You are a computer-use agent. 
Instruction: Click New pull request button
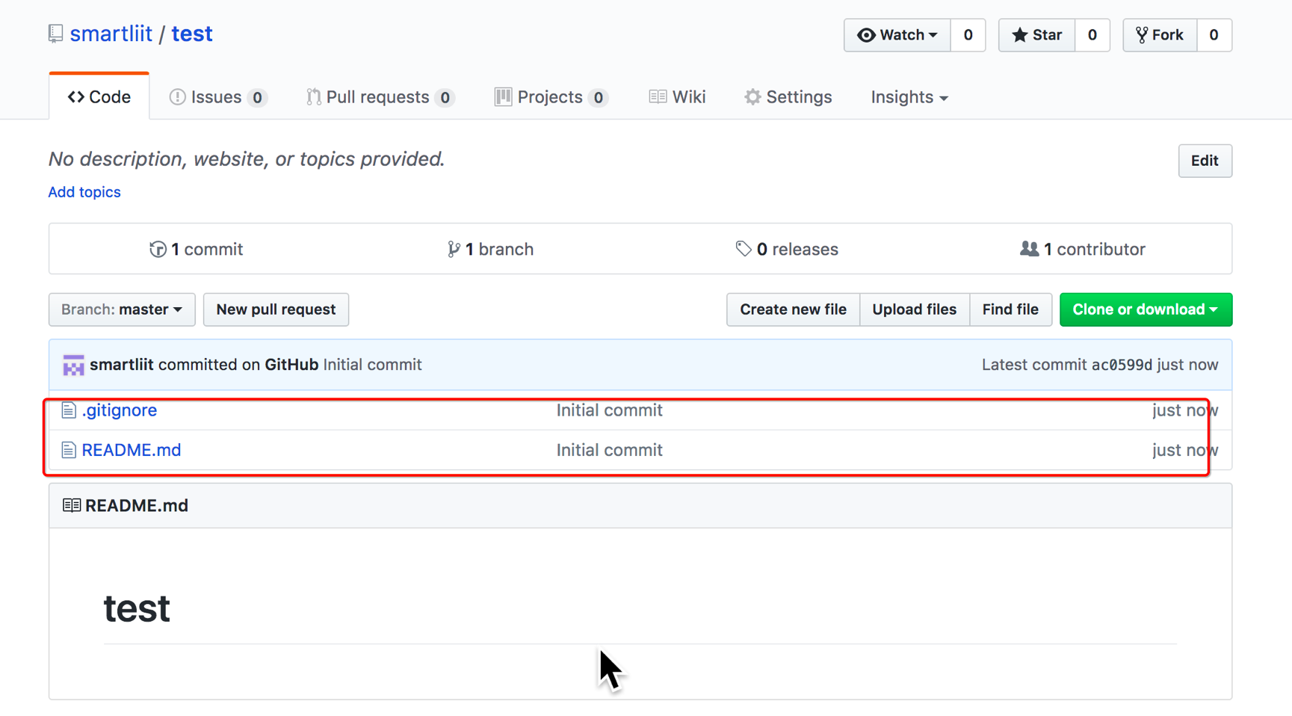click(276, 309)
